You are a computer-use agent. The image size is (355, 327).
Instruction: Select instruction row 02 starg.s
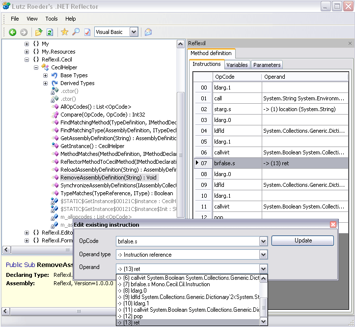(271, 109)
